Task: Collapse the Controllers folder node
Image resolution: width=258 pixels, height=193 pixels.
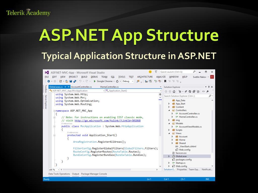Action: (x=169, y=110)
